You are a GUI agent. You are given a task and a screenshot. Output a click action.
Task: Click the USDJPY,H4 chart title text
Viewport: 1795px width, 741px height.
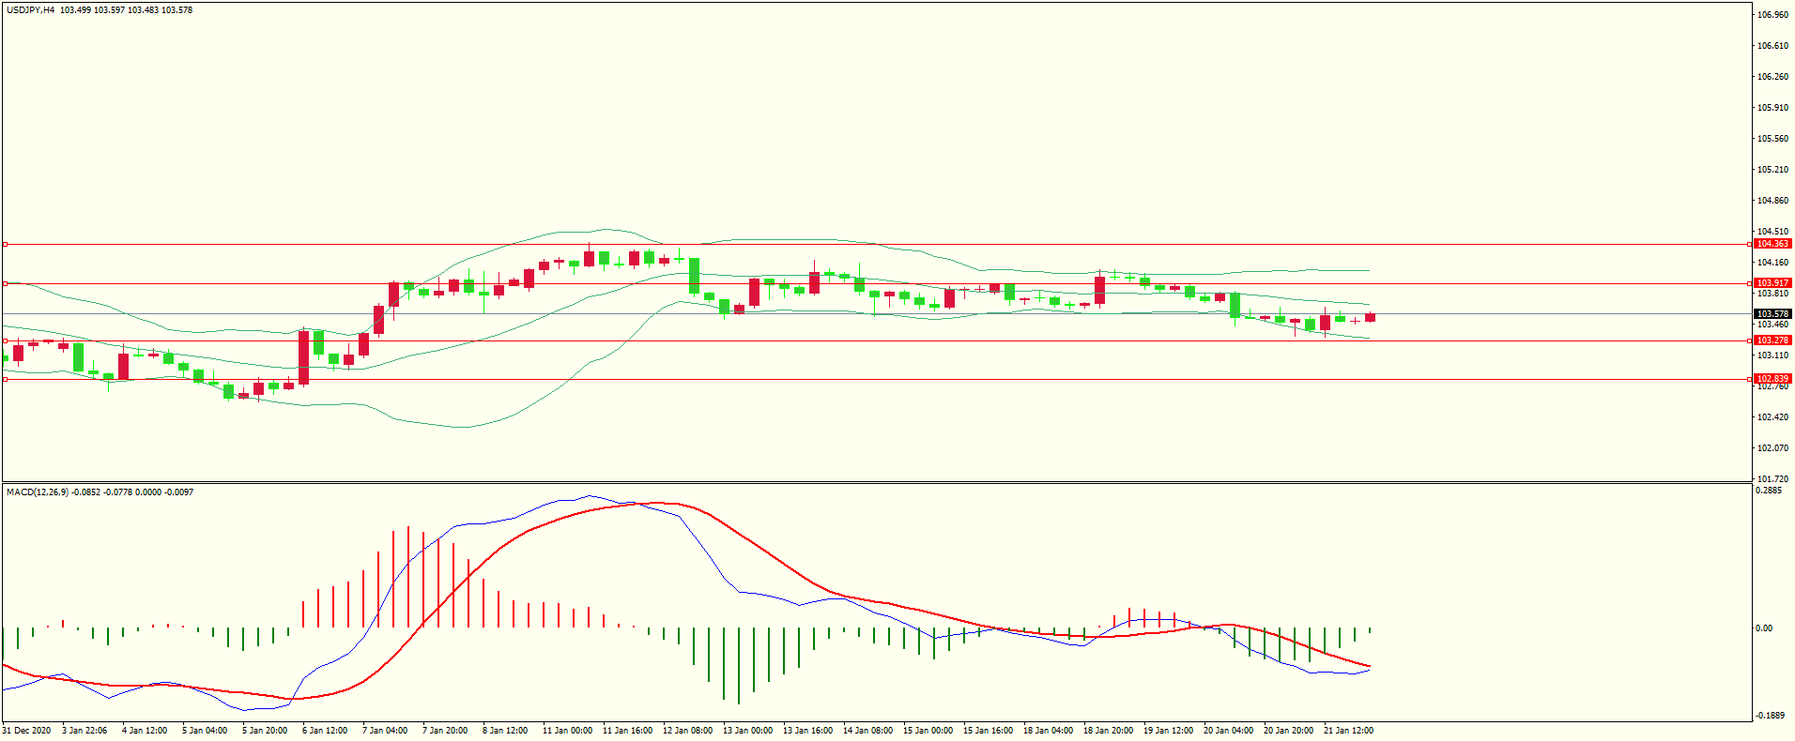[30, 10]
